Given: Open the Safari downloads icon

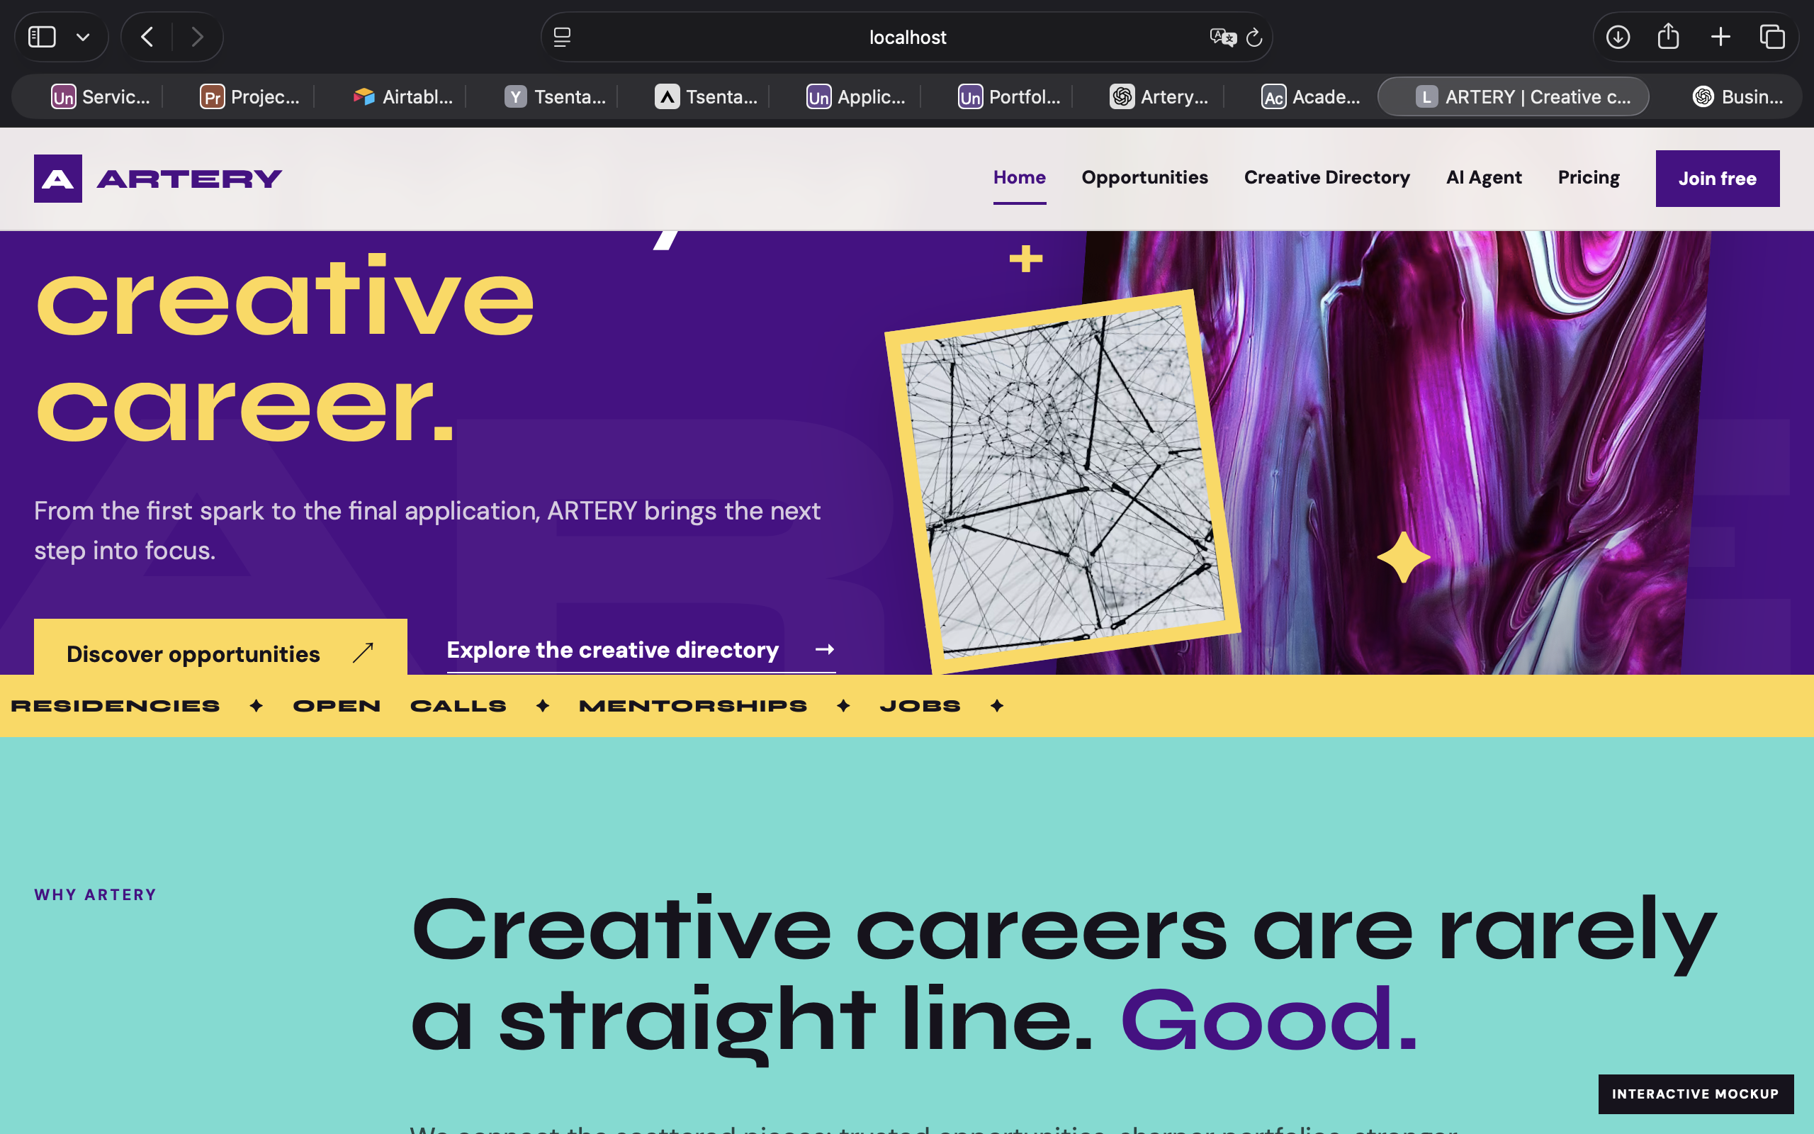Looking at the screenshot, I should (x=1618, y=37).
